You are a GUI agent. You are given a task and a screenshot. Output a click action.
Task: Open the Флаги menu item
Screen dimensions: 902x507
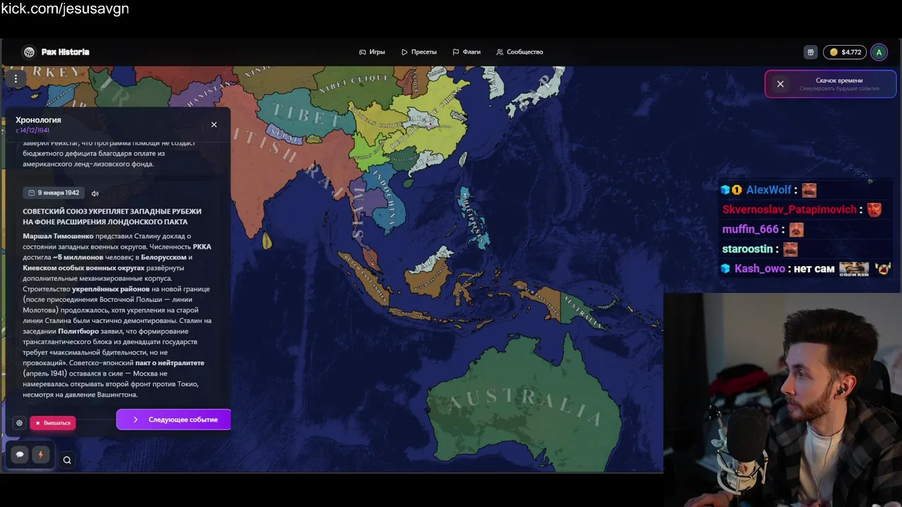point(467,52)
